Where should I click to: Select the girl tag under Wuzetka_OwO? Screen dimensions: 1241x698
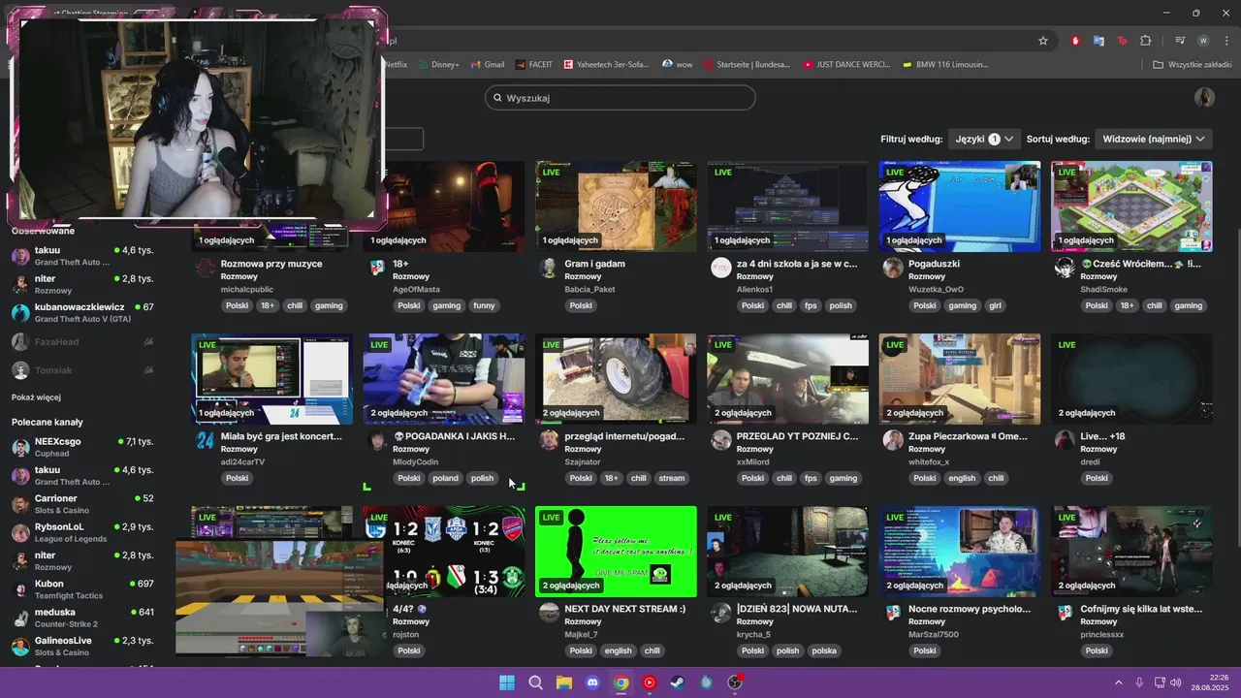tap(995, 305)
